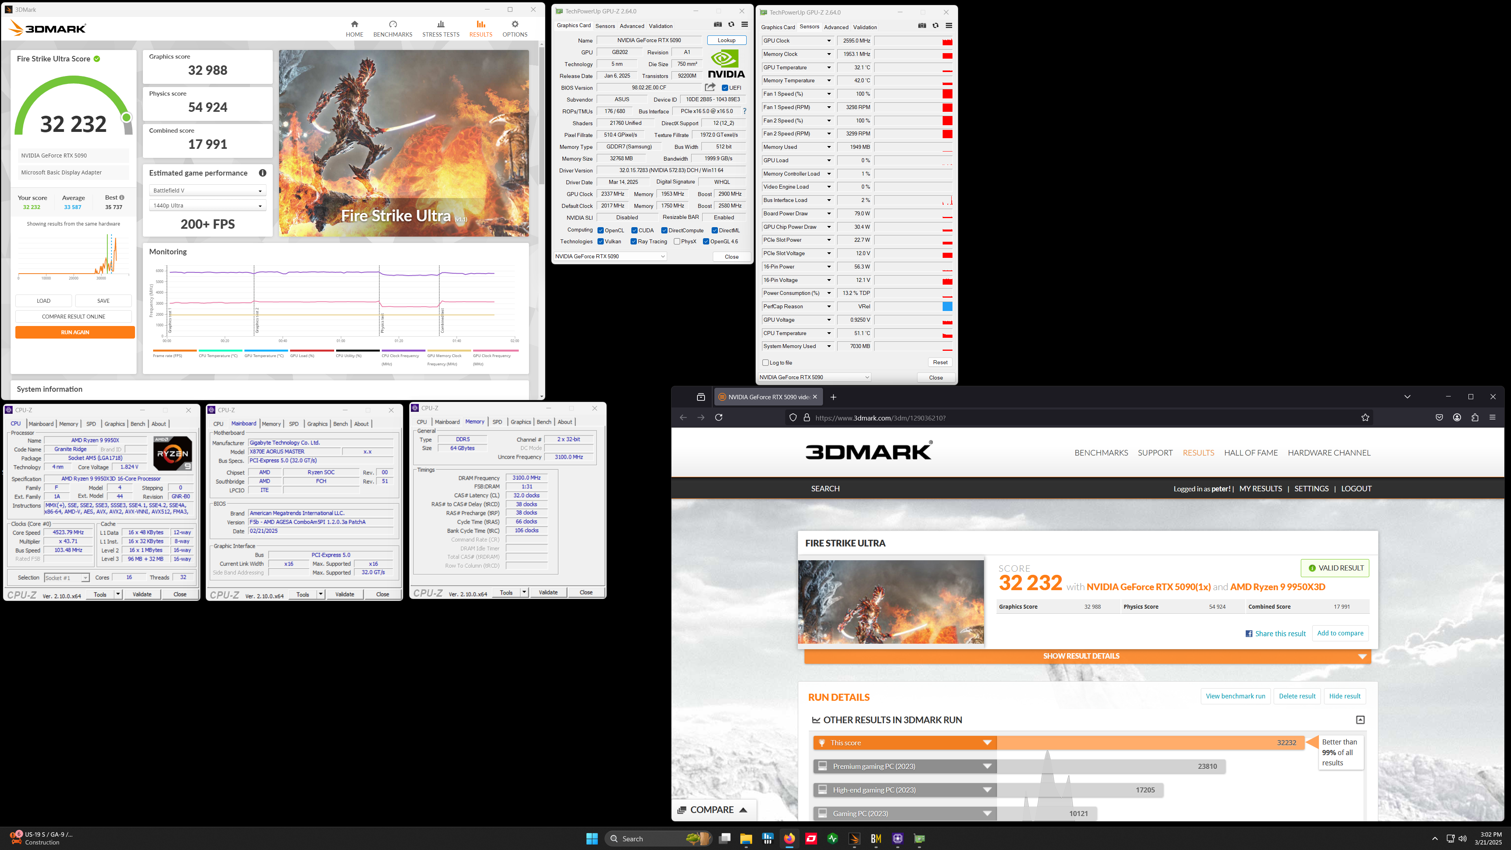Toggle the OpenCL checkbox
1511x850 pixels.
click(x=601, y=231)
